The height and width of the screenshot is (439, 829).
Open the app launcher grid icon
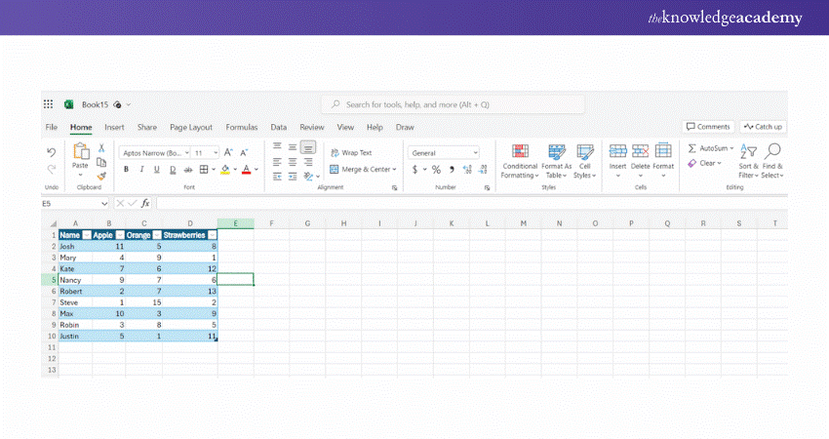click(48, 104)
